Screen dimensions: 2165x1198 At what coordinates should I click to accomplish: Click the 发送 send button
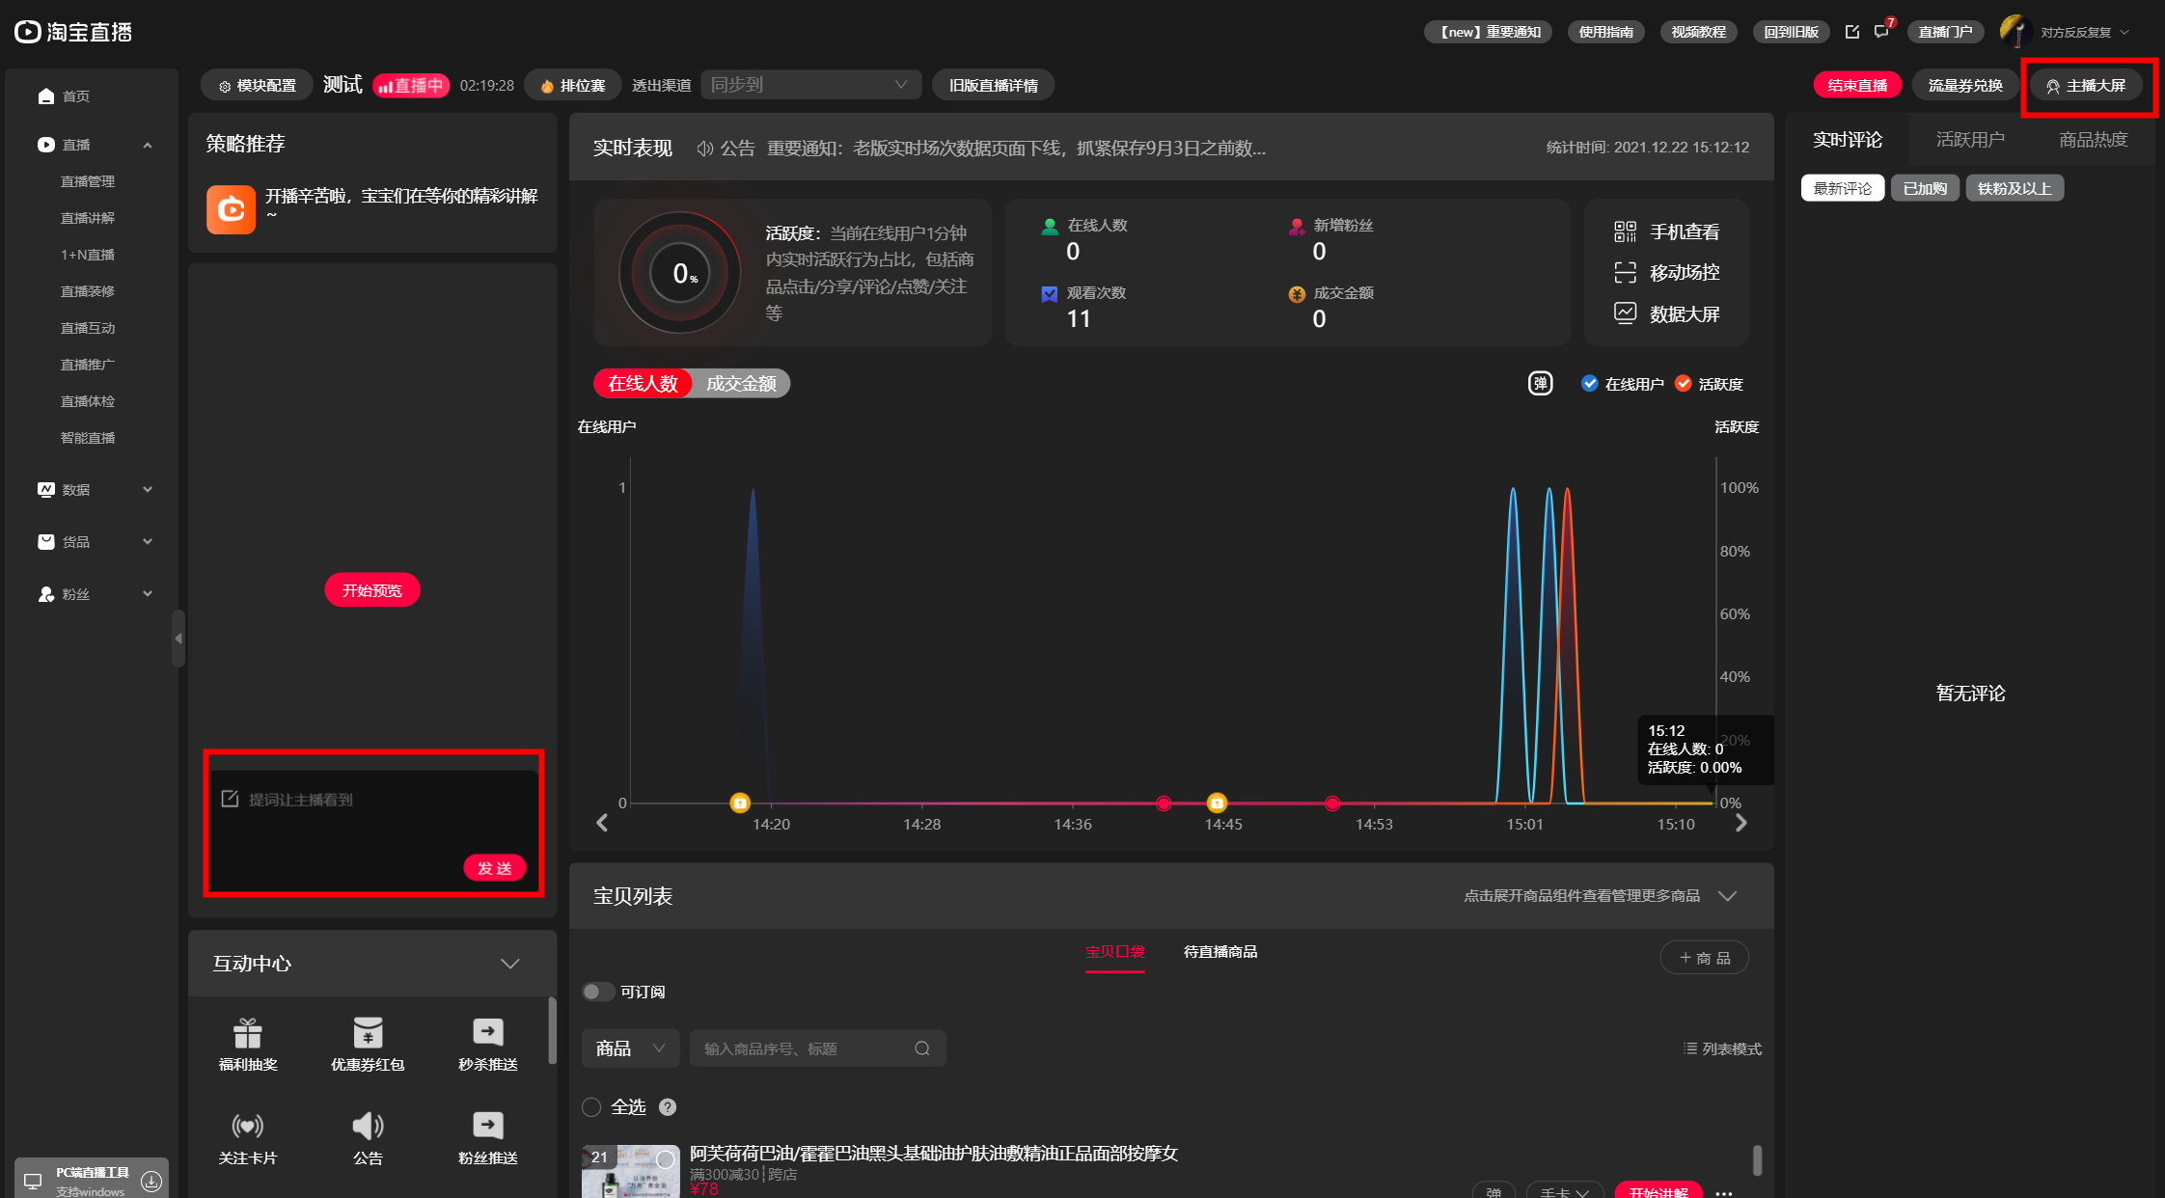click(495, 868)
